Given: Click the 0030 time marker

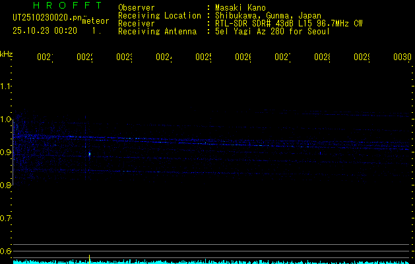Looking at the screenshot, I should click(x=402, y=58).
